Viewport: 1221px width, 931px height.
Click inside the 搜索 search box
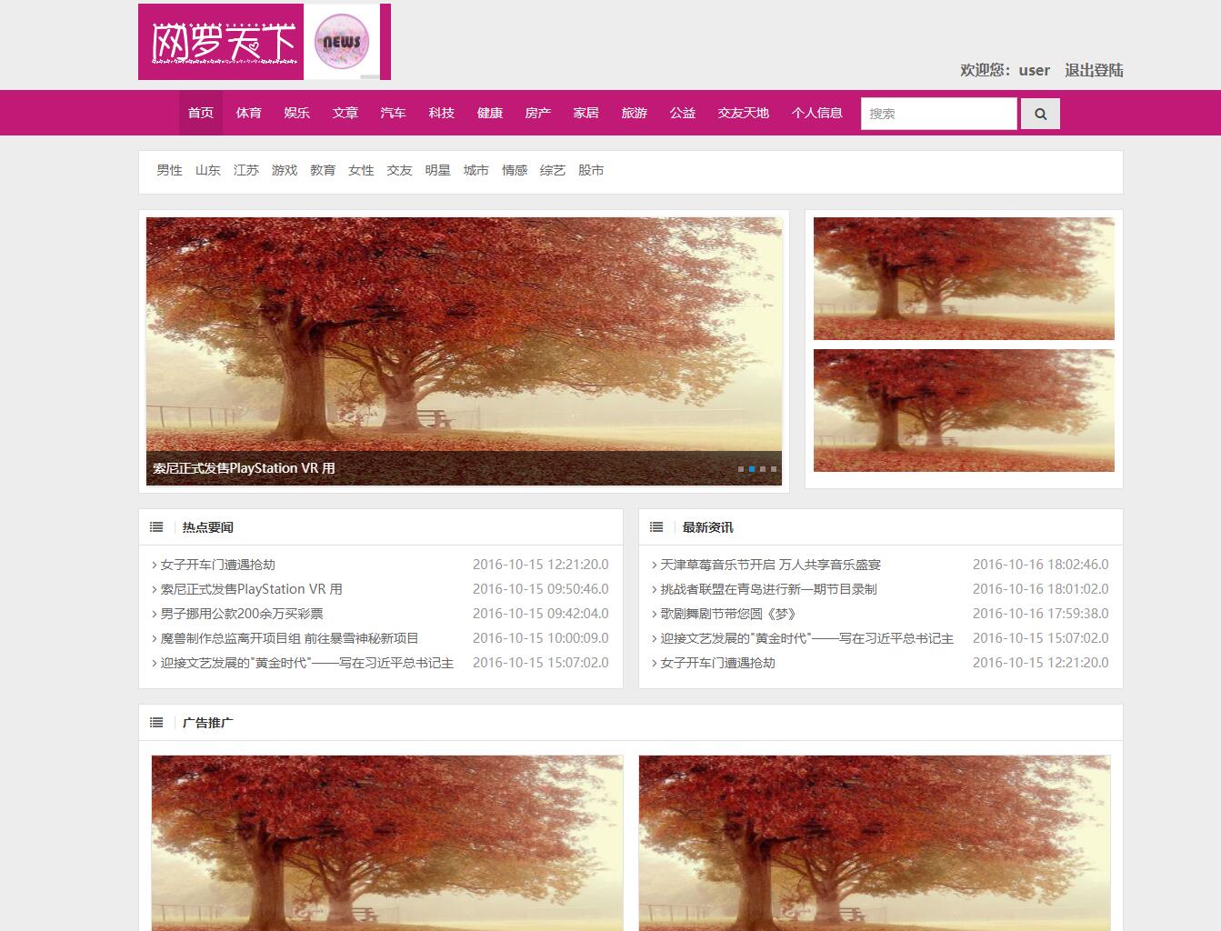tap(939, 113)
